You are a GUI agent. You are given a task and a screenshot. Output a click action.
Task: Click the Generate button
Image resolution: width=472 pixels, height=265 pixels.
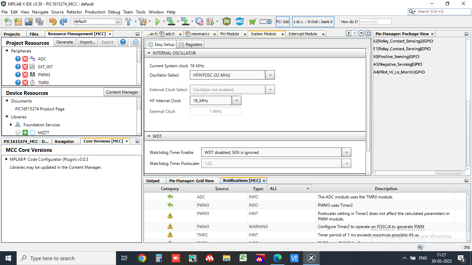(x=65, y=42)
